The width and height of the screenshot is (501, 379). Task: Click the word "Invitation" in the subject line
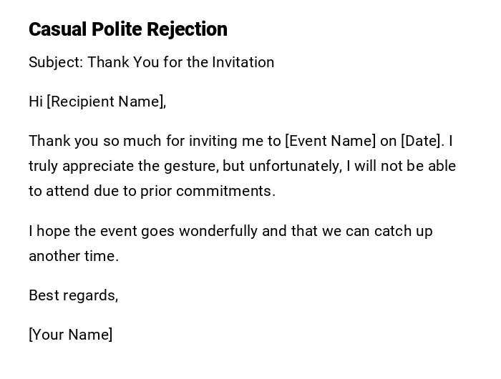[243, 62]
